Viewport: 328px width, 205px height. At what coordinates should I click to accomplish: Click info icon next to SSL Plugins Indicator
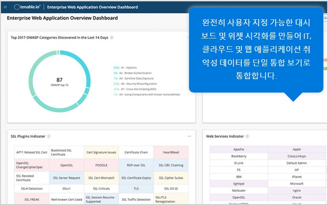49,137
